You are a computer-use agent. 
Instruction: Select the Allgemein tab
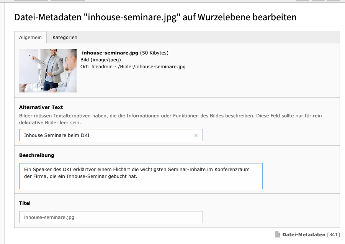(30, 37)
